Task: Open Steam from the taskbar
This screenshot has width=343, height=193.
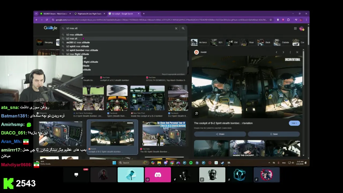Action: point(222,163)
